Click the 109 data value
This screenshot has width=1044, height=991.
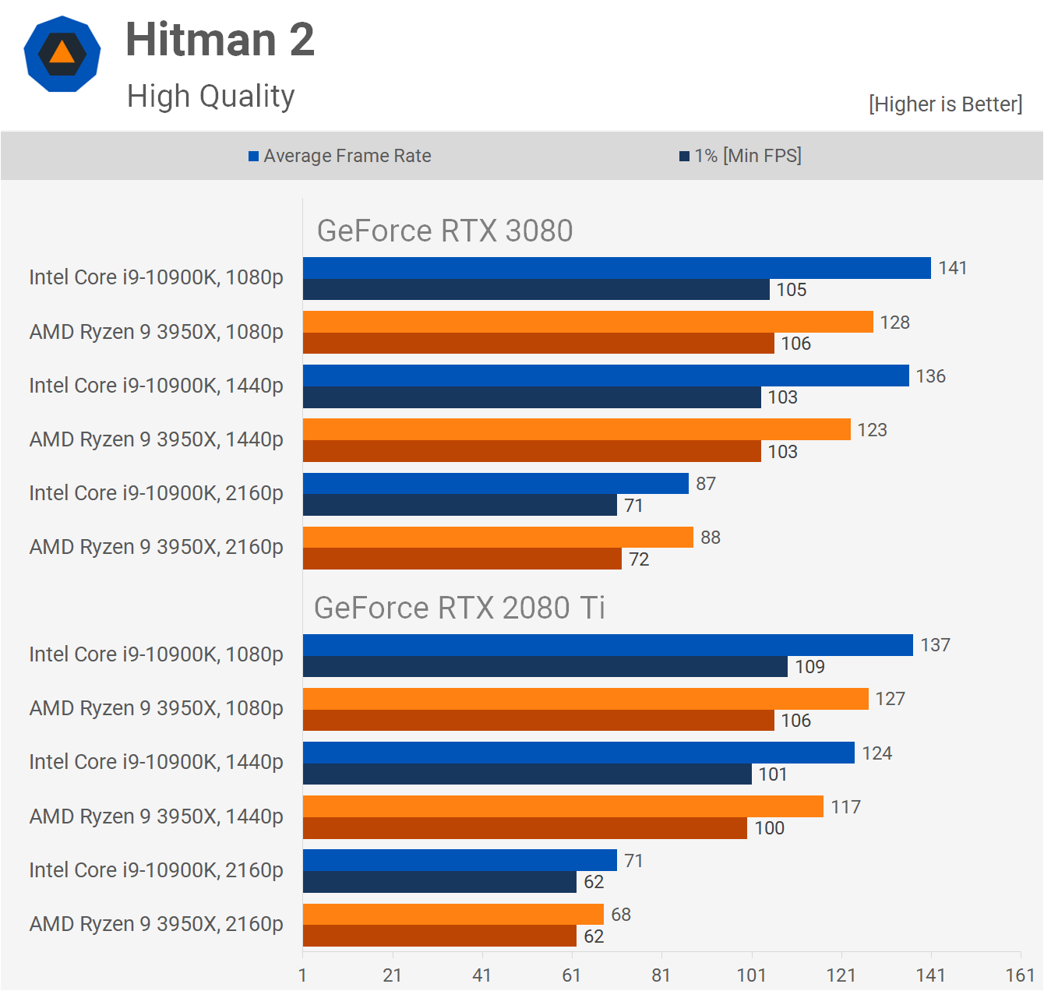pos(810,667)
